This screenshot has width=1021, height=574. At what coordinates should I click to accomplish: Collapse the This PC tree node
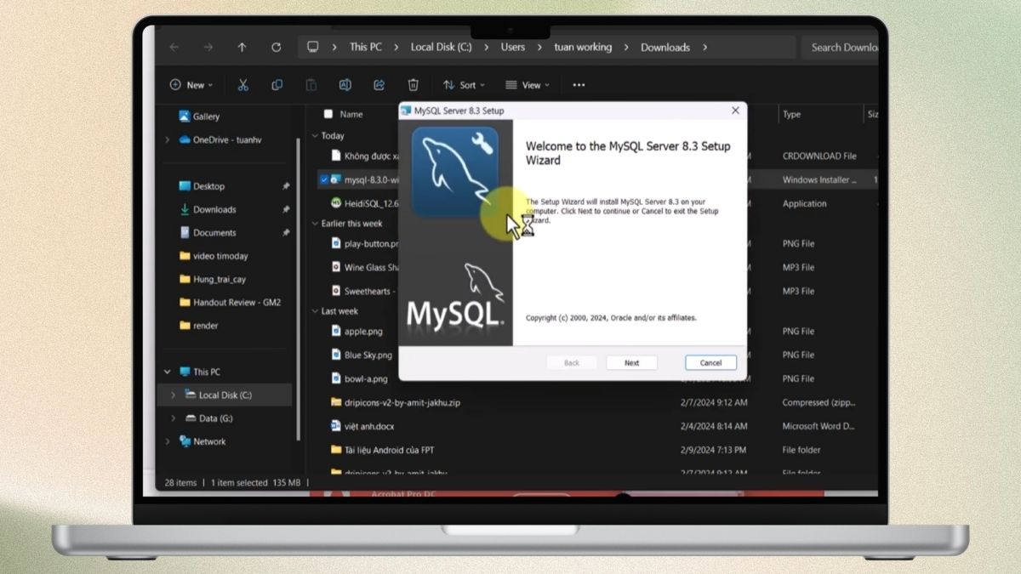point(167,372)
